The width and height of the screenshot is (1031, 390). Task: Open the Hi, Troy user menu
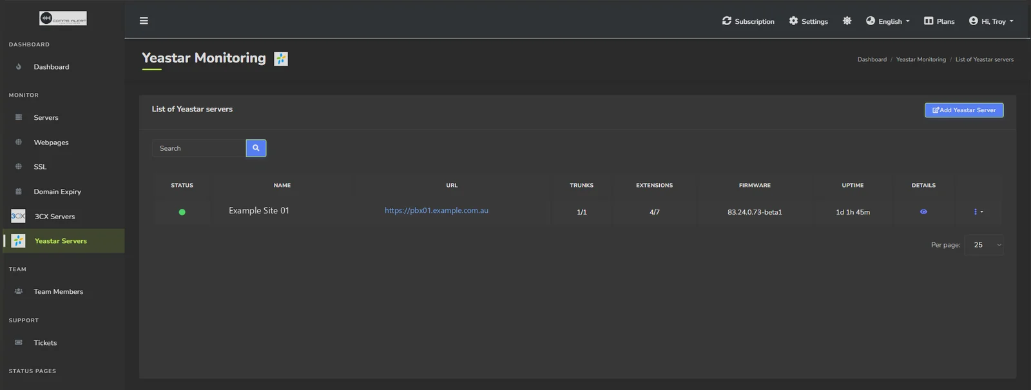tap(997, 21)
